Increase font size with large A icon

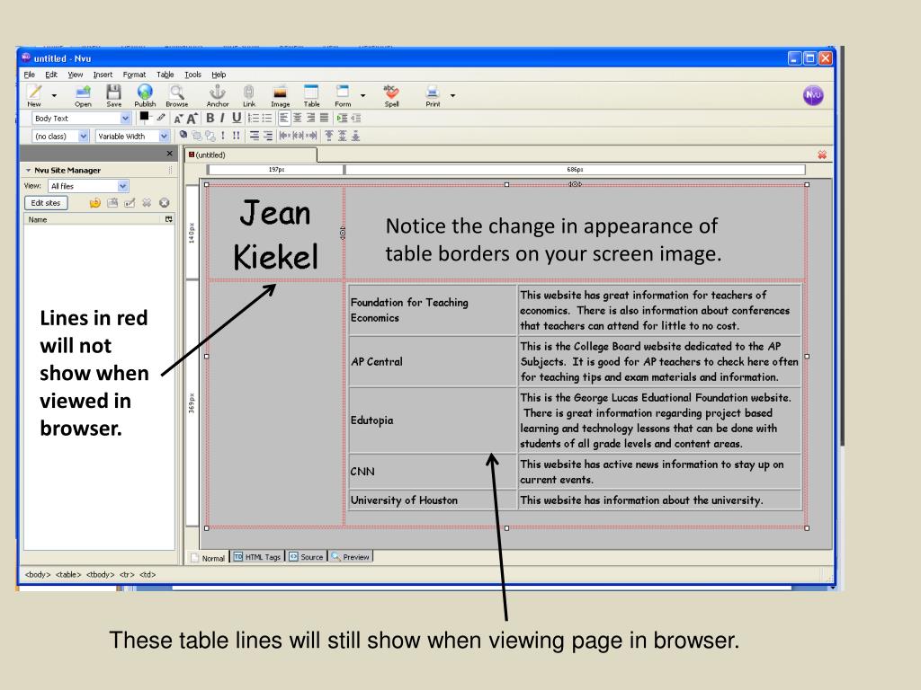pyautogui.click(x=192, y=119)
